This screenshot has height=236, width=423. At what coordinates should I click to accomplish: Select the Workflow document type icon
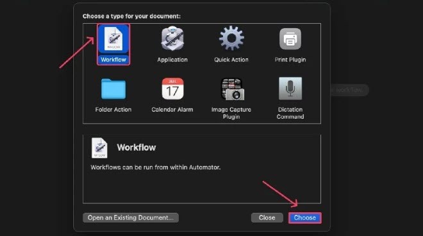click(113, 39)
